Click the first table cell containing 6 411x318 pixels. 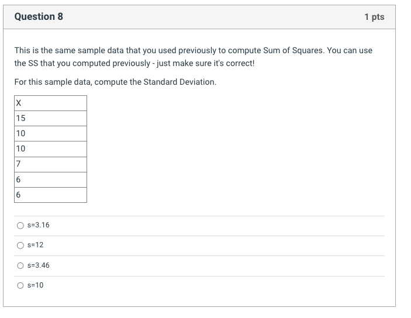(51, 179)
